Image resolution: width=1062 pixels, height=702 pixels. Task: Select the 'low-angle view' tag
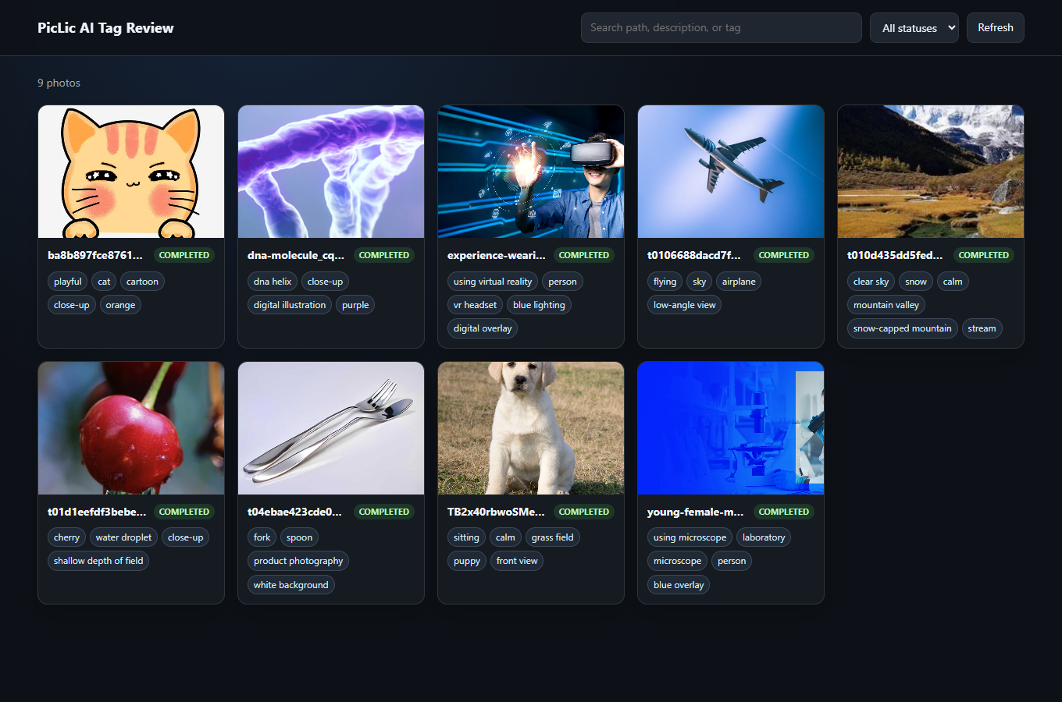pyautogui.click(x=685, y=305)
